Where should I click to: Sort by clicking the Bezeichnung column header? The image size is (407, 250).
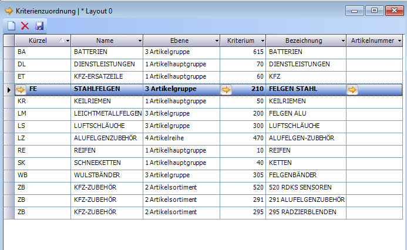coord(304,40)
